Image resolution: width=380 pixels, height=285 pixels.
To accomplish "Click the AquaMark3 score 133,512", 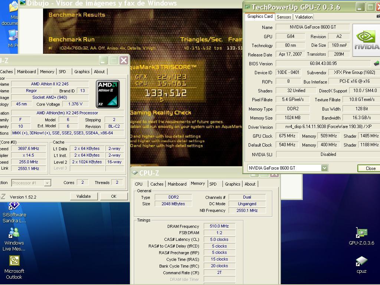I will [x=166, y=93].
